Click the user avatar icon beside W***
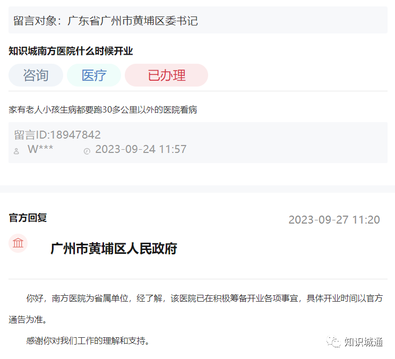 point(16,151)
